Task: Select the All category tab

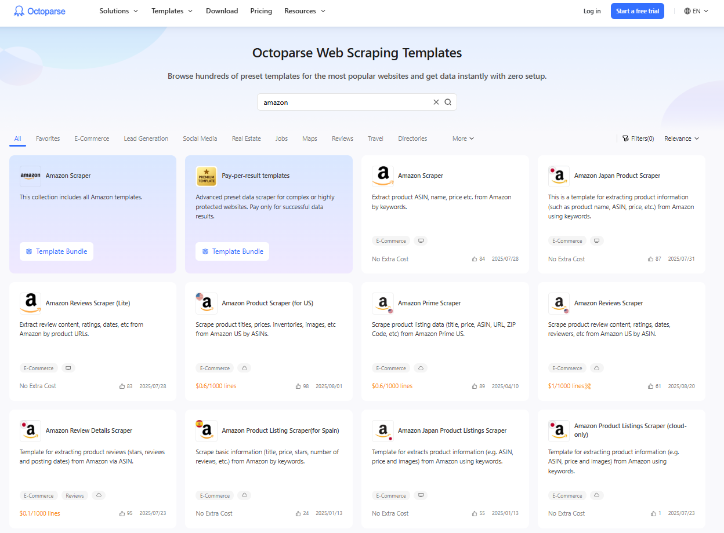Action: [17, 138]
